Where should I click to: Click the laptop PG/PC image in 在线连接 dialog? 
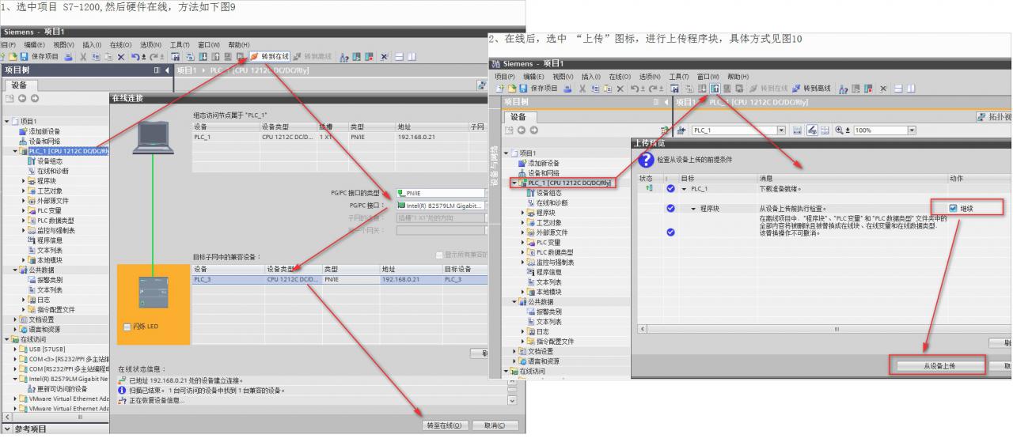tap(154, 138)
